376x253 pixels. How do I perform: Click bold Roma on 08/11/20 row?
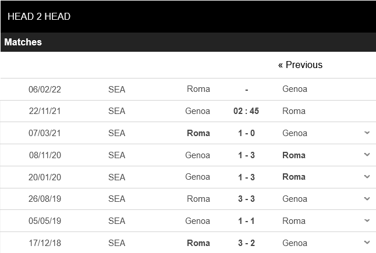pyautogui.click(x=294, y=155)
